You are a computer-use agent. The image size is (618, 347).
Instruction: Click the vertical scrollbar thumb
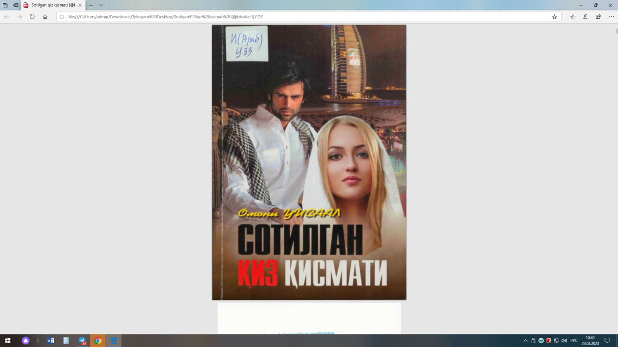617,31
